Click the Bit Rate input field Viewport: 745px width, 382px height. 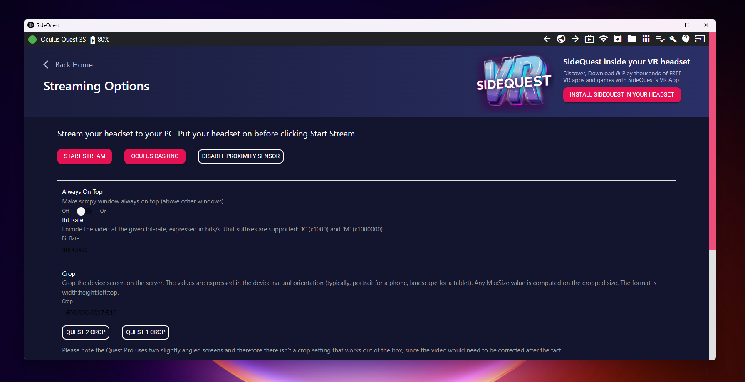click(x=366, y=250)
